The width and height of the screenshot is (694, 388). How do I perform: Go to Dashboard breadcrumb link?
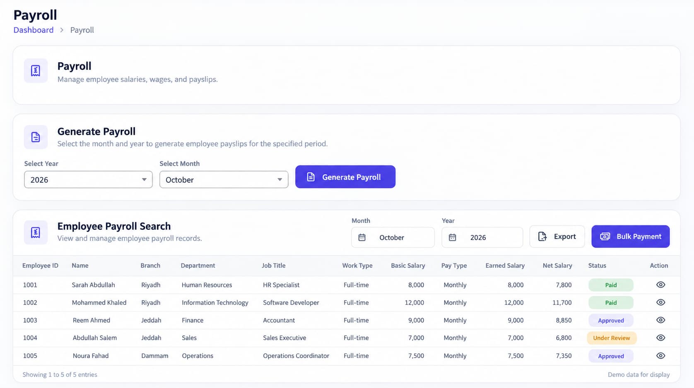click(34, 30)
